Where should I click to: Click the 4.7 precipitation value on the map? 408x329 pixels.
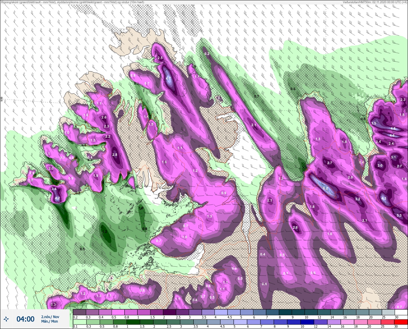(168, 79)
